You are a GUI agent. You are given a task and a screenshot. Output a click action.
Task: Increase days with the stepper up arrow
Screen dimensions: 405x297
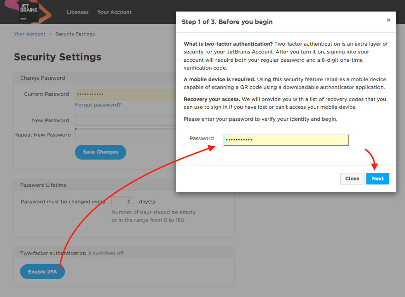[x=129, y=200]
